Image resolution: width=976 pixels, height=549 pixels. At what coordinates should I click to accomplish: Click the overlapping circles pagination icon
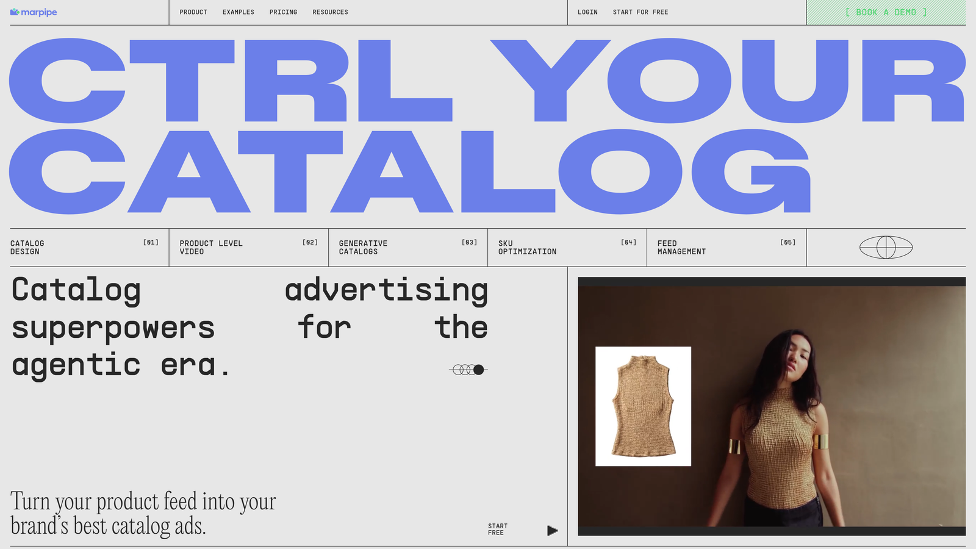pyautogui.click(x=469, y=368)
